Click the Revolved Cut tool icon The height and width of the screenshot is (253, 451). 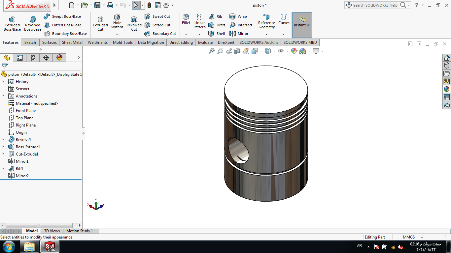134,20
